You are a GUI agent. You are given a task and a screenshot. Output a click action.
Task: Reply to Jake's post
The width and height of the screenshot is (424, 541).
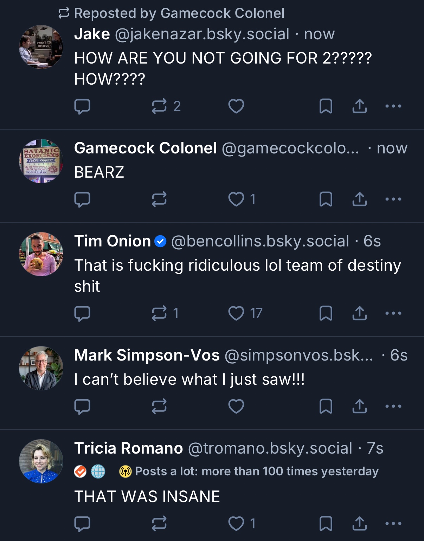(82, 106)
